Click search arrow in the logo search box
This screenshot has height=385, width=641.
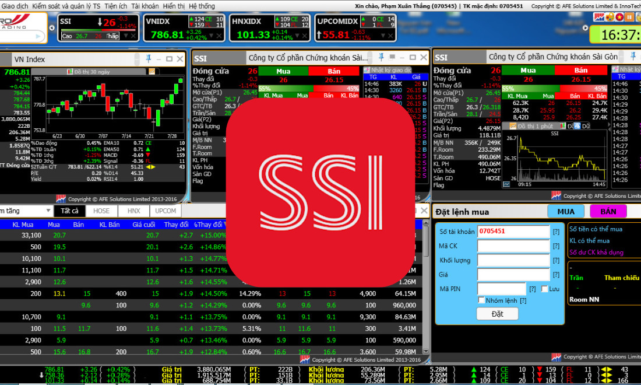pyautogui.click(x=38, y=36)
